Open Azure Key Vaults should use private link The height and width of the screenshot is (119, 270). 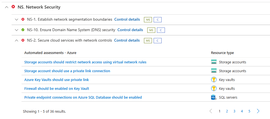[x=57, y=80]
